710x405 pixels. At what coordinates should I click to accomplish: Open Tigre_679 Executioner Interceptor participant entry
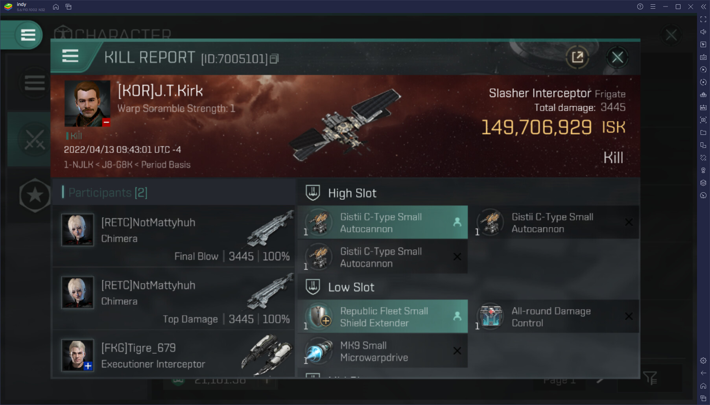[x=174, y=354]
